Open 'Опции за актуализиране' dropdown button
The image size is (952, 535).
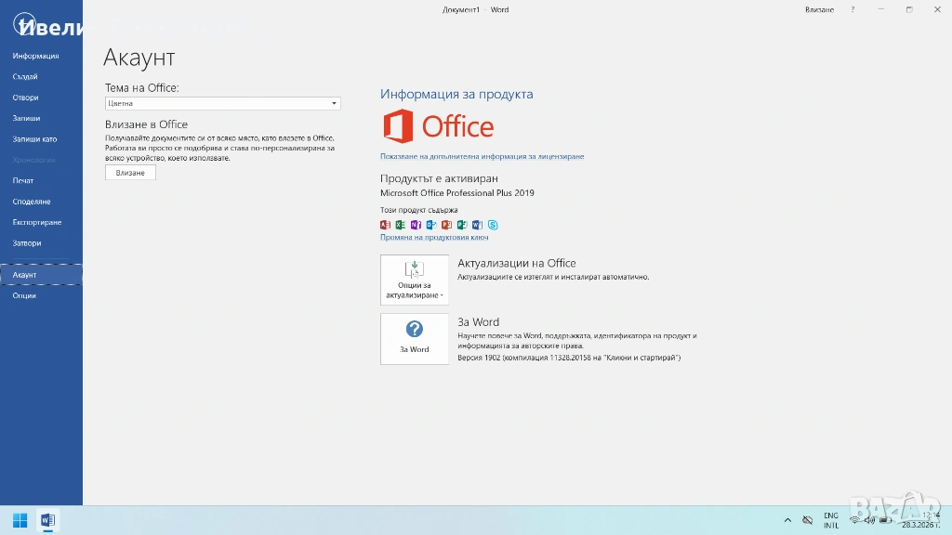pyautogui.click(x=414, y=280)
